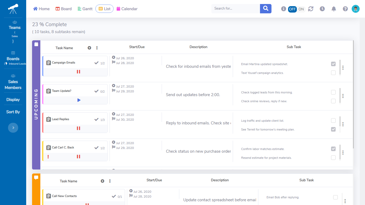Open the notifications bell
The width and height of the screenshot is (365, 205).
tap(334, 9)
